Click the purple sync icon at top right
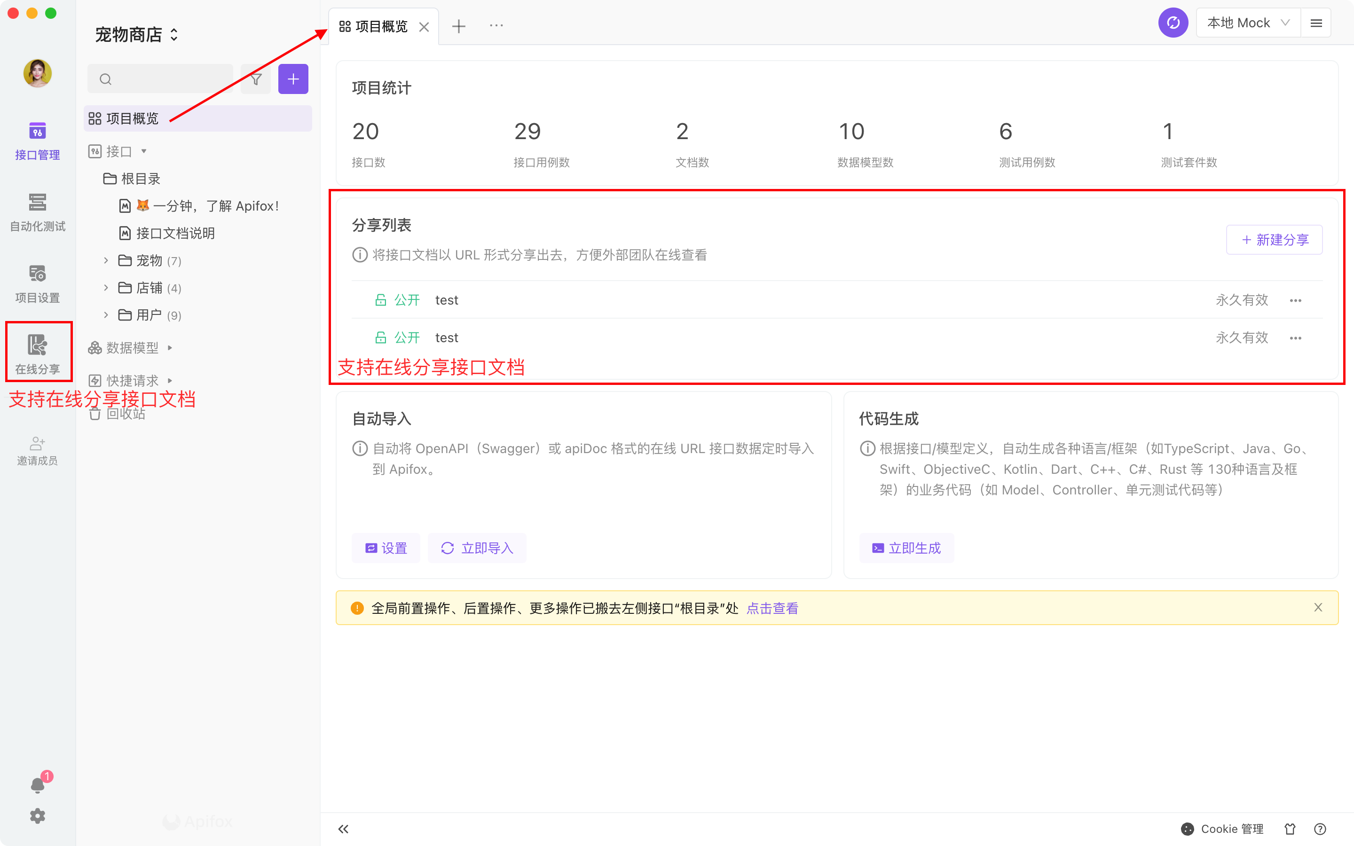 click(x=1173, y=23)
